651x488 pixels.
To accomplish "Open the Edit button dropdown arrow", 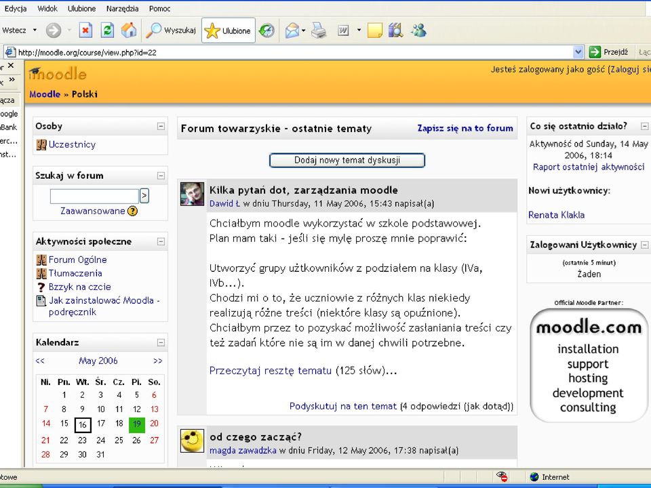I will pos(359,30).
